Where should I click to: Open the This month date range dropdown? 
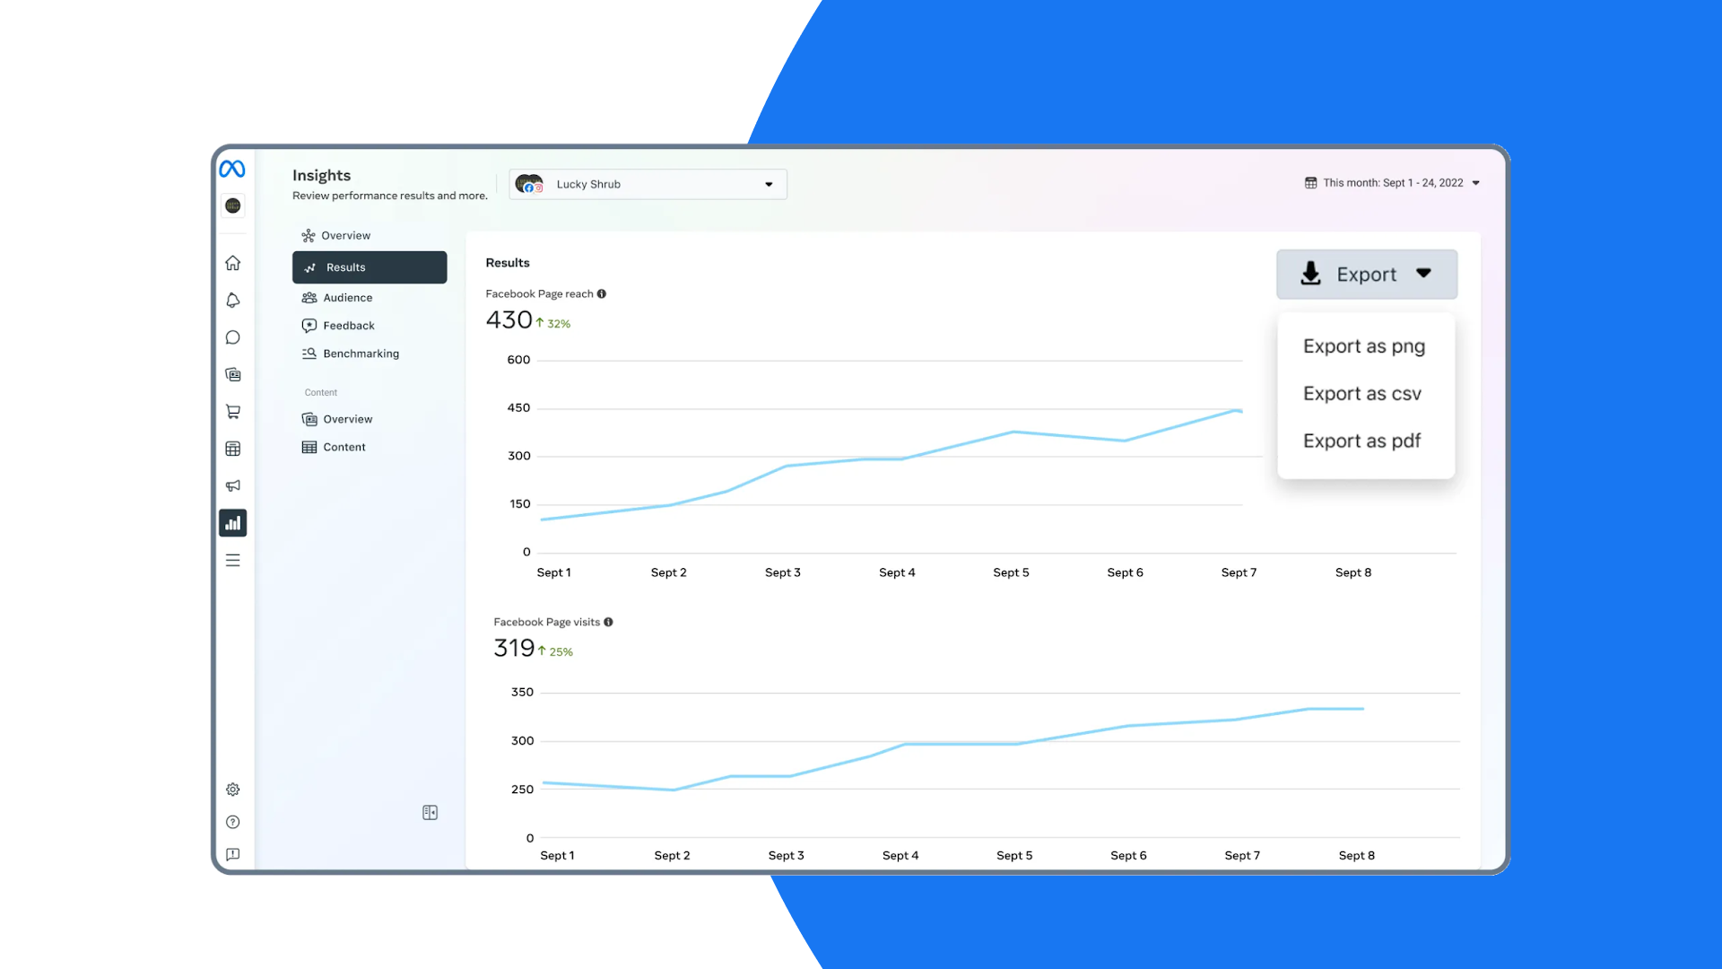1392,183
